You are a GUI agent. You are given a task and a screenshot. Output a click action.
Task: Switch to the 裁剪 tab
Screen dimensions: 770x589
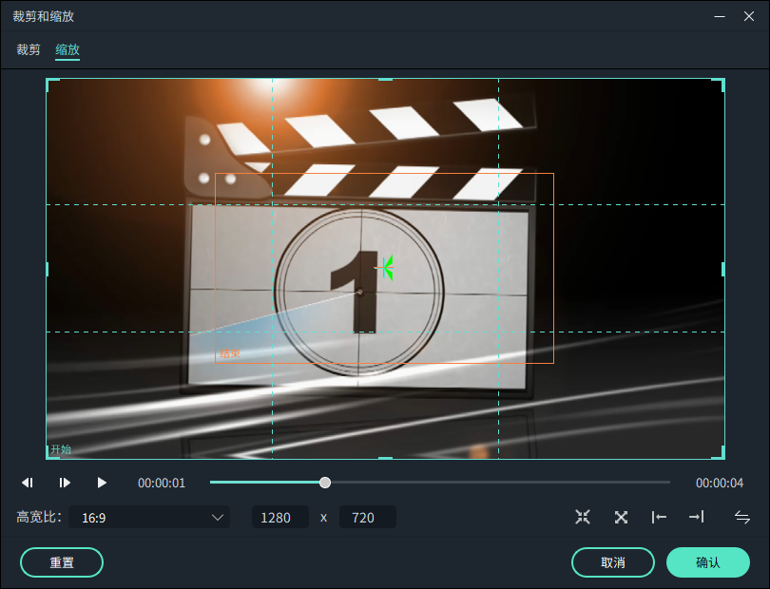[x=29, y=49]
